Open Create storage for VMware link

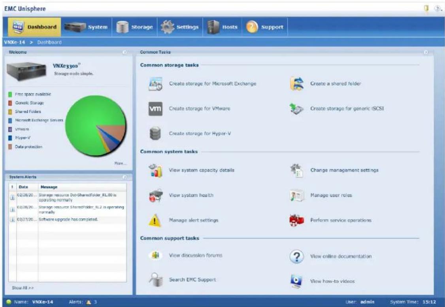click(200, 109)
